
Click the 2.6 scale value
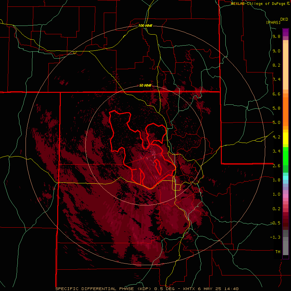(x=276, y=166)
